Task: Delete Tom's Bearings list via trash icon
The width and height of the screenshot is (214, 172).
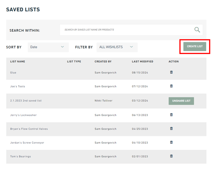Action: 171,156
